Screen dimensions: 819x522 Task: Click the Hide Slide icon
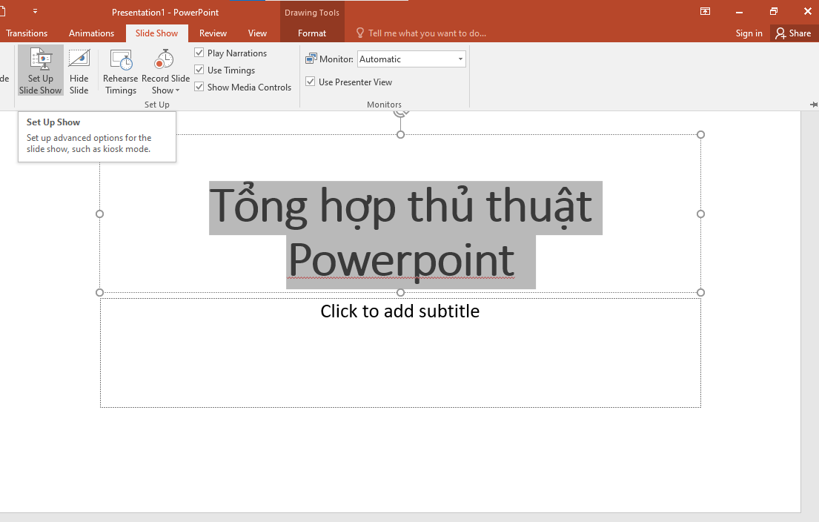pyautogui.click(x=79, y=59)
